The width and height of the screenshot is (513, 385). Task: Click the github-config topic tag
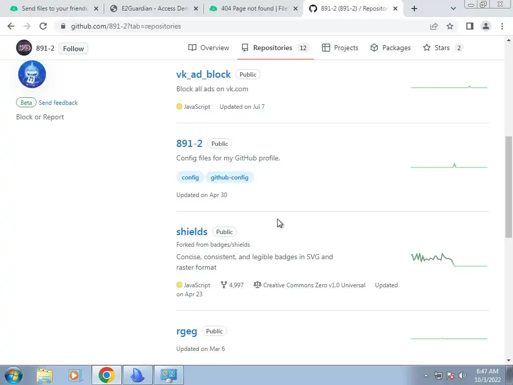click(229, 177)
